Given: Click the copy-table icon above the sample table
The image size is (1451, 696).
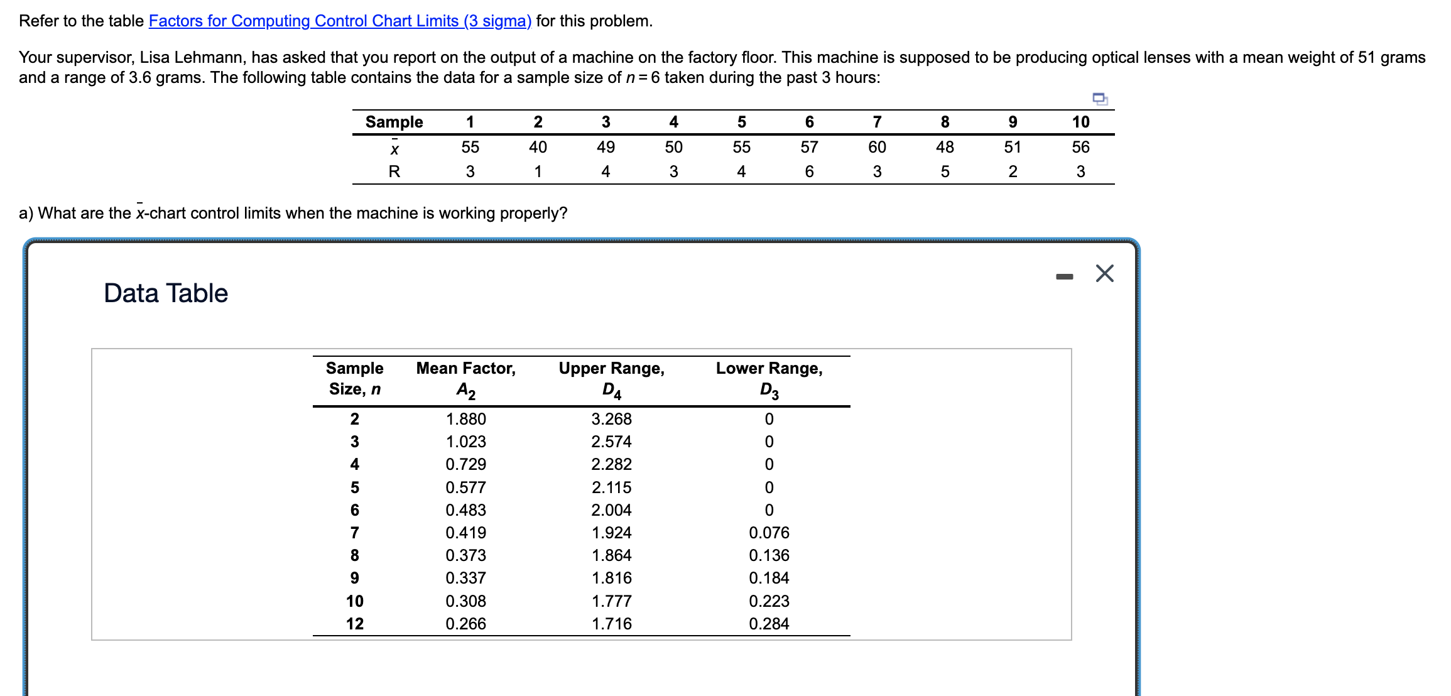Looking at the screenshot, I should tap(1099, 99).
